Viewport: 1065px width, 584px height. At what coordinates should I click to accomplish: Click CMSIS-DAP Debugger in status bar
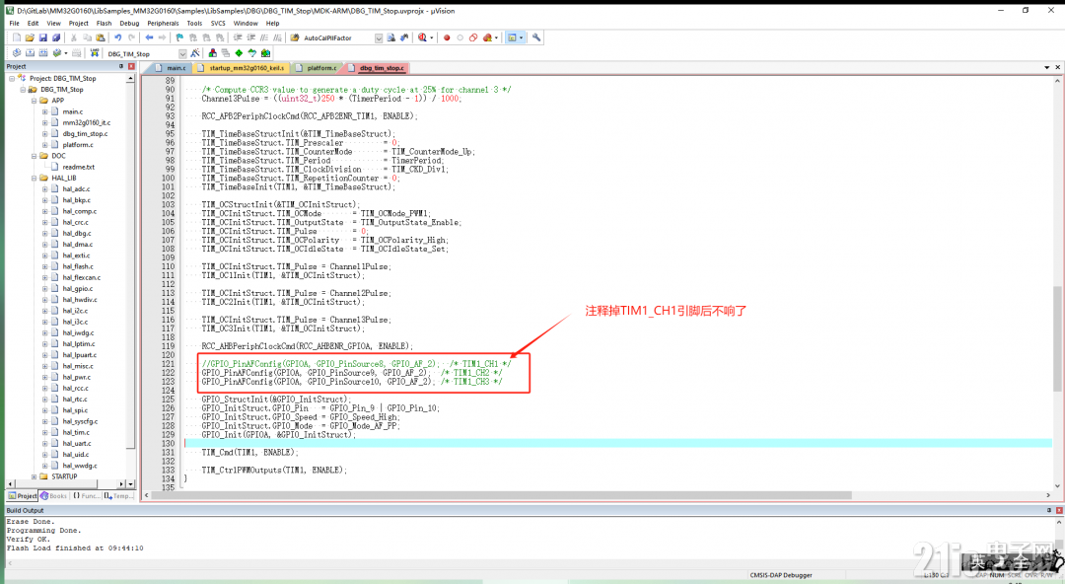[x=780, y=575]
